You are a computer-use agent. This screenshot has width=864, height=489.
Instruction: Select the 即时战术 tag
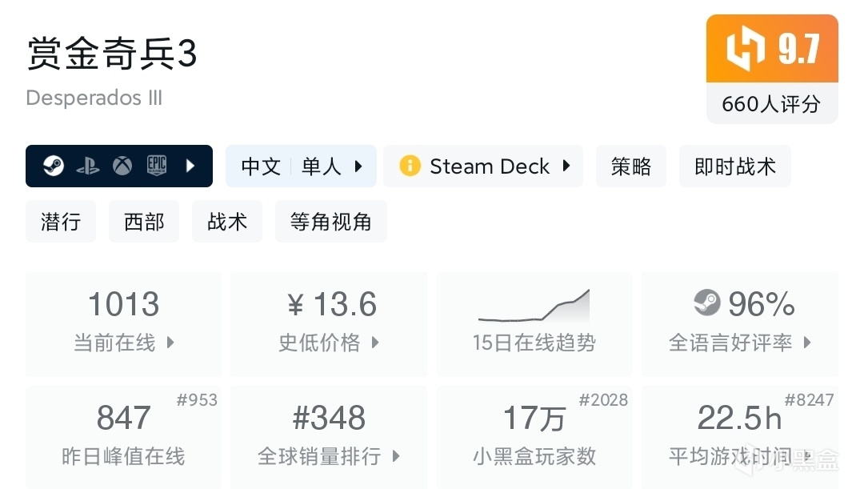734,166
